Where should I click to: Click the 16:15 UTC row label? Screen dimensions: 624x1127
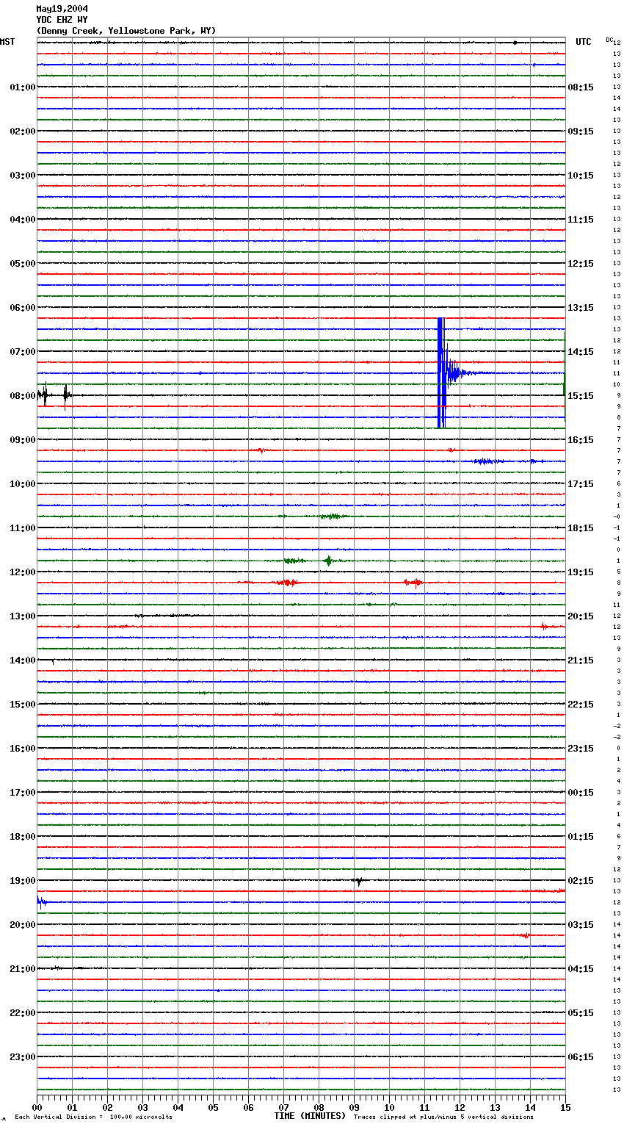(x=581, y=440)
